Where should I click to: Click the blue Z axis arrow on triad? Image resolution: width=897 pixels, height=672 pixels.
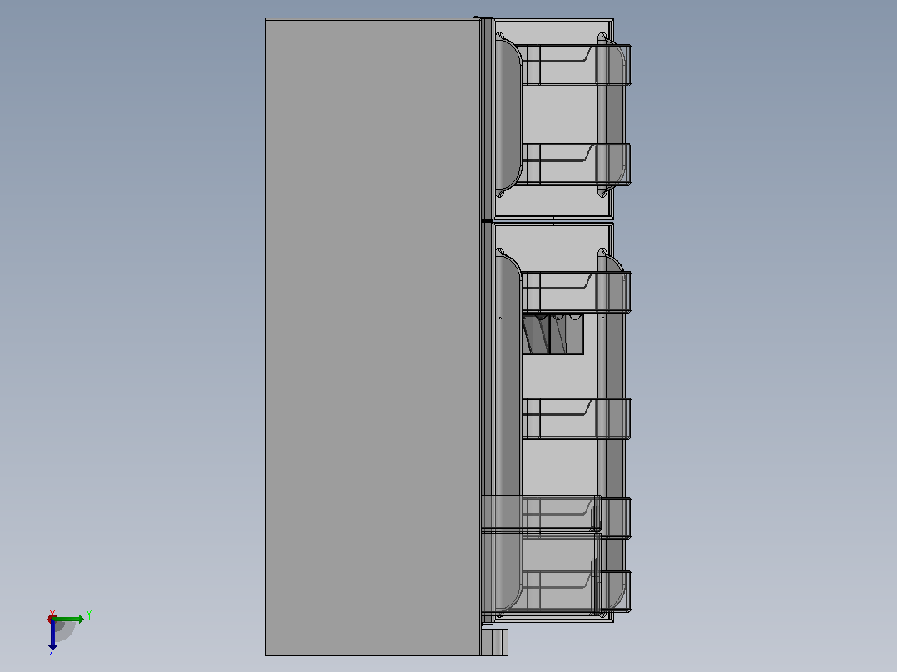pos(52,635)
